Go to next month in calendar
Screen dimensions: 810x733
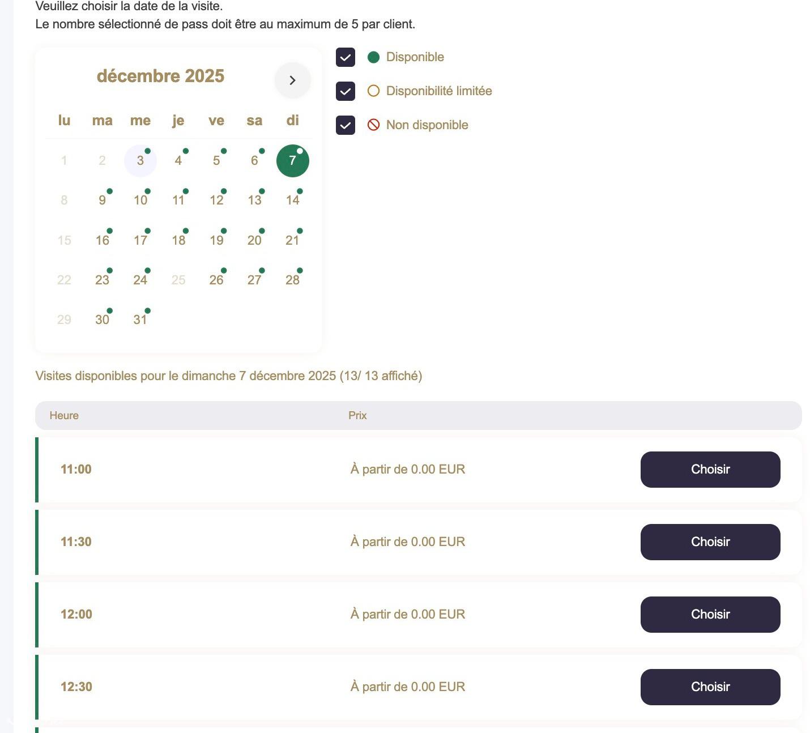tap(292, 80)
